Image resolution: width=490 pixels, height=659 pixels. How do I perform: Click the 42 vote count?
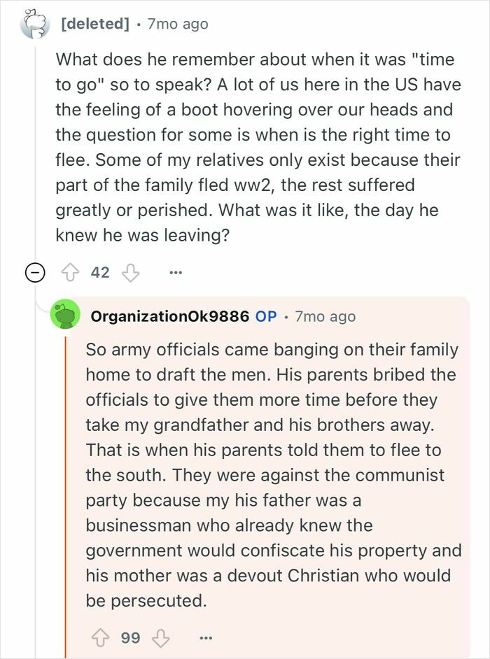point(102,272)
